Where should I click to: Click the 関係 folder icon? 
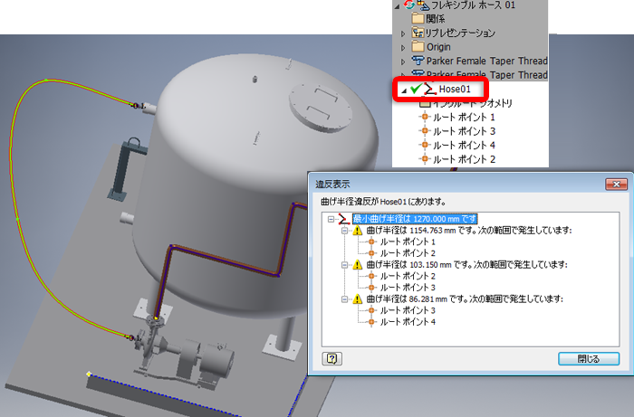[x=418, y=19]
